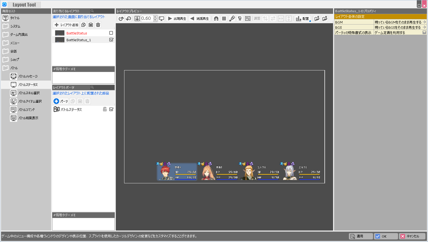
Task: Click the monitor preview icon
Action: point(161,19)
